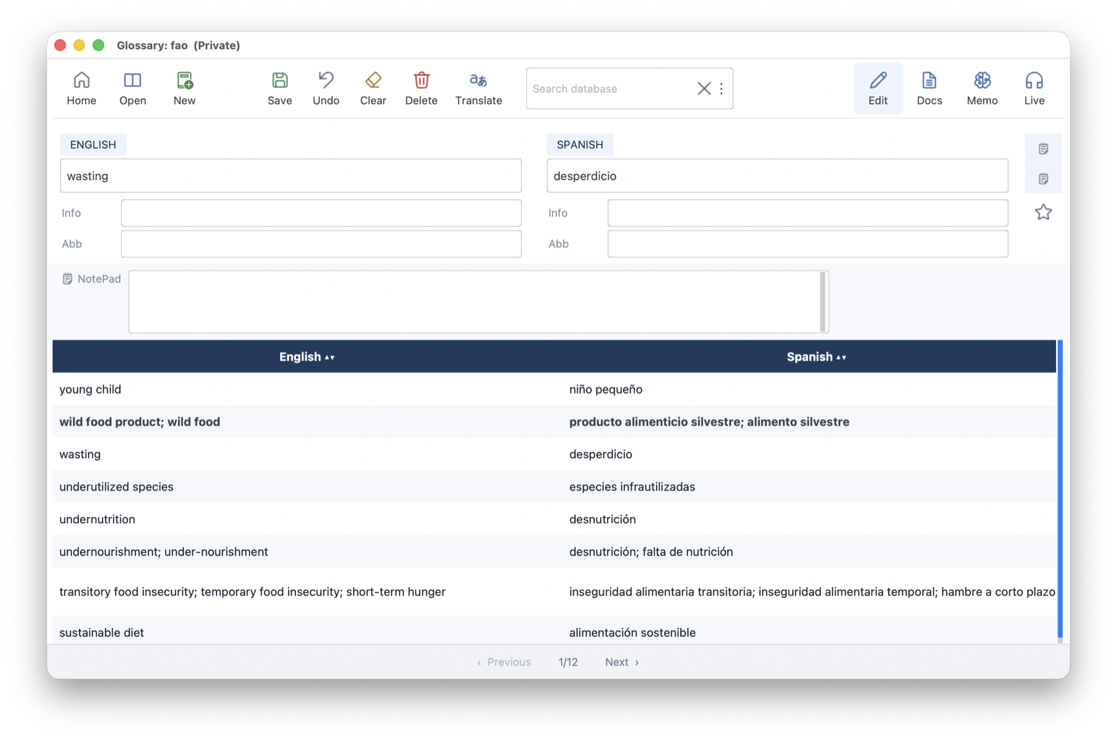Mark entry as favorite with star
Viewport: 1117px width, 741px height.
point(1043,212)
